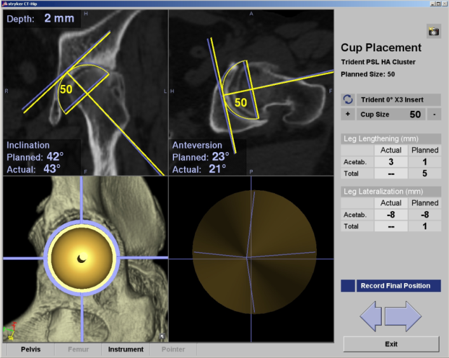Click yellow 50 label in inclination CT view

point(66,89)
